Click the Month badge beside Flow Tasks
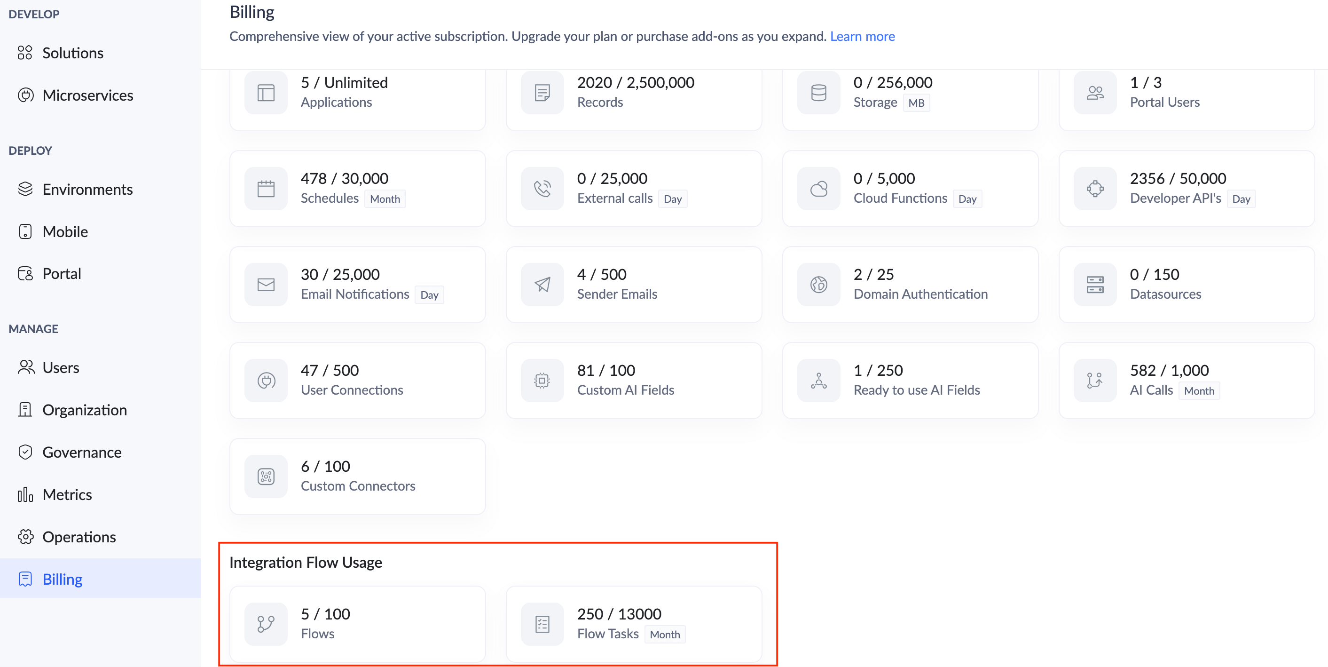1328x667 pixels. tap(665, 634)
